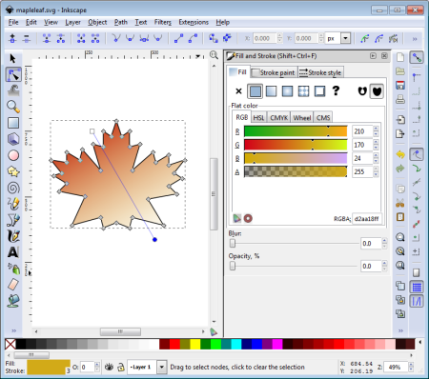Switch to CMYK color tab
This screenshot has width=429, height=379.
click(278, 118)
